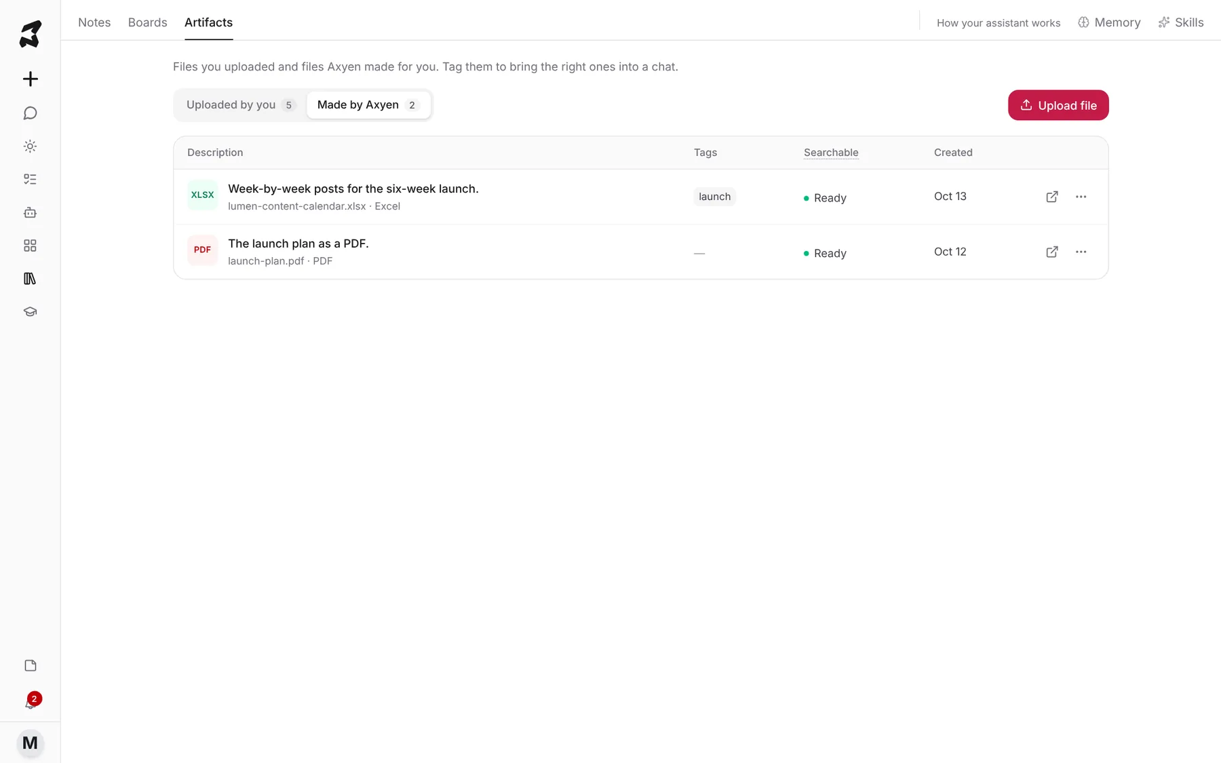
Task: Open the sun icon in sidebar
Action: (x=30, y=146)
